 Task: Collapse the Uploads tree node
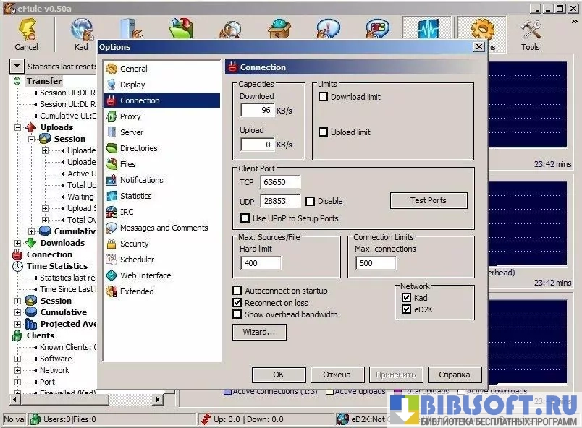(19, 127)
